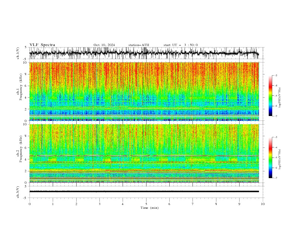This screenshot has width=296, height=229.
Task: Click the "Time (min)" x-axis label
Action: [149, 208]
